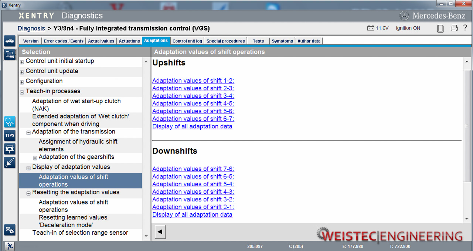Collapse Adaptation of the transmission node
Viewport: 473px width, 251px height.
coord(28,133)
